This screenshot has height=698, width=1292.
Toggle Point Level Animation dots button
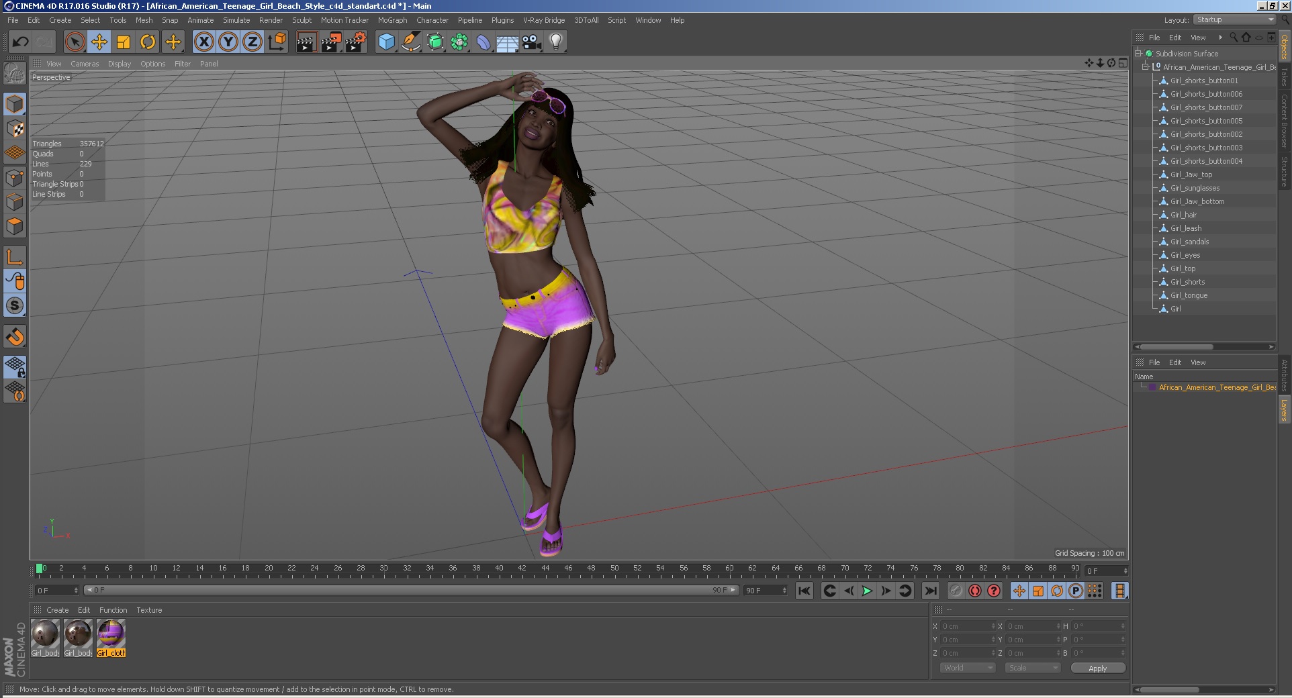click(x=1095, y=591)
